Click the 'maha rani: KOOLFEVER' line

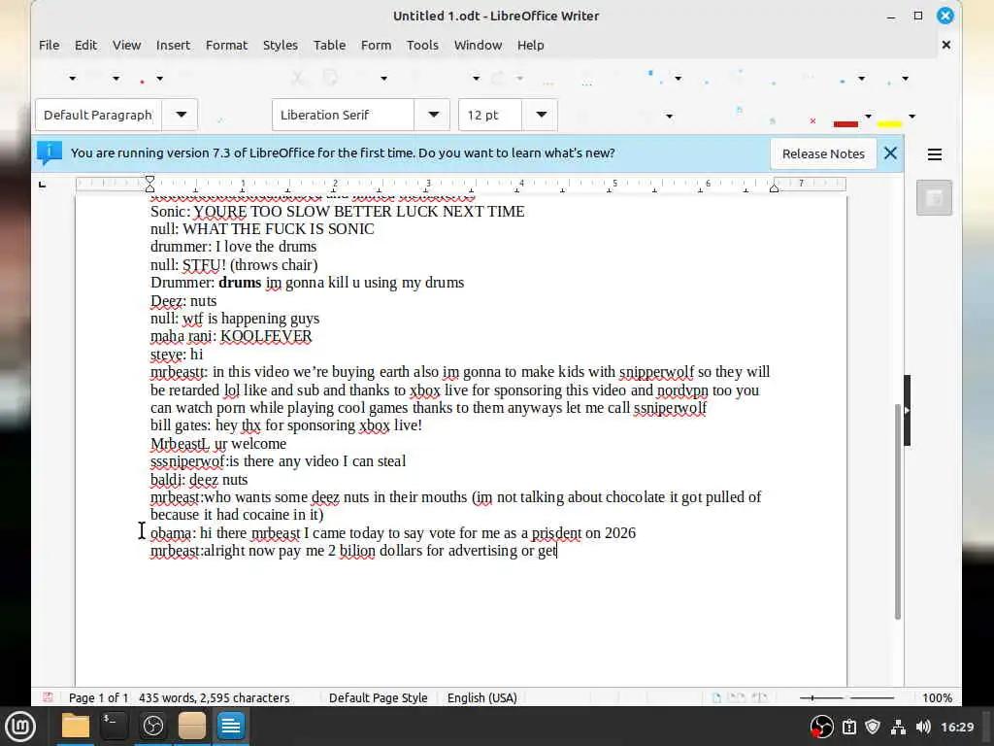pyautogui.click(x=231, y=336)
